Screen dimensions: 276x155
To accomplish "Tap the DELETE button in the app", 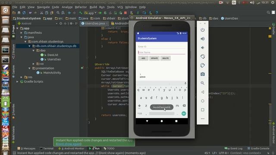I will [165, 58].
